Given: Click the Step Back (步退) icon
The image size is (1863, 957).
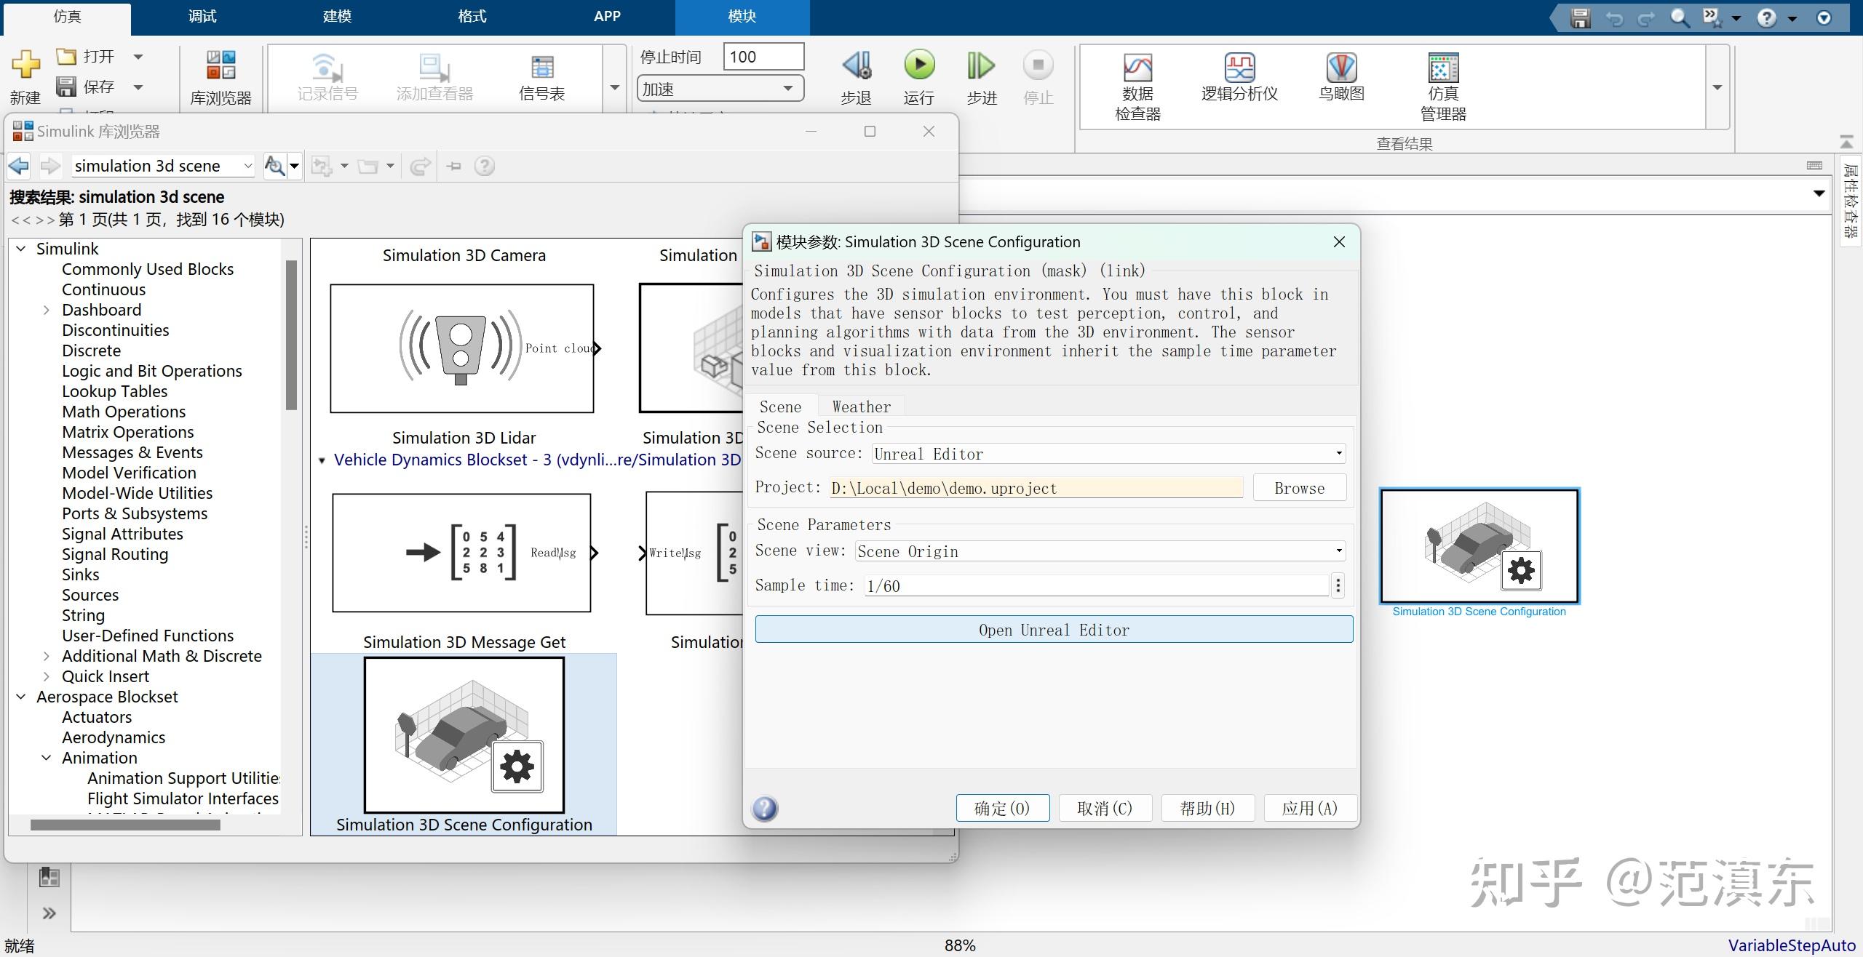Looking at the screenshot, I should pyautogui.click(x=857, y=65).
